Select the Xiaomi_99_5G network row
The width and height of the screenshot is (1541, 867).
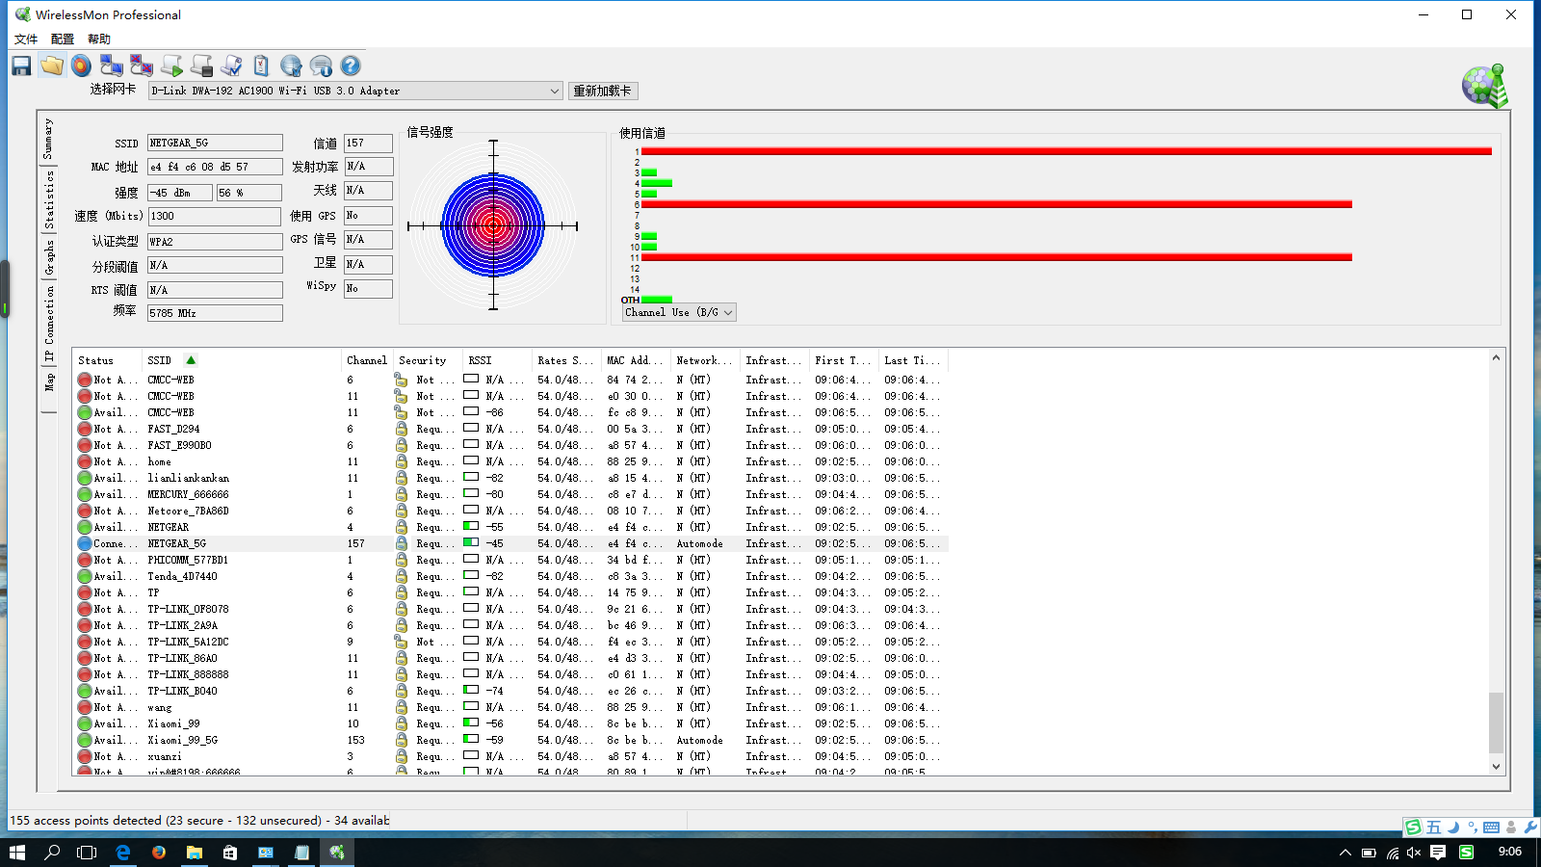[510, 740]
